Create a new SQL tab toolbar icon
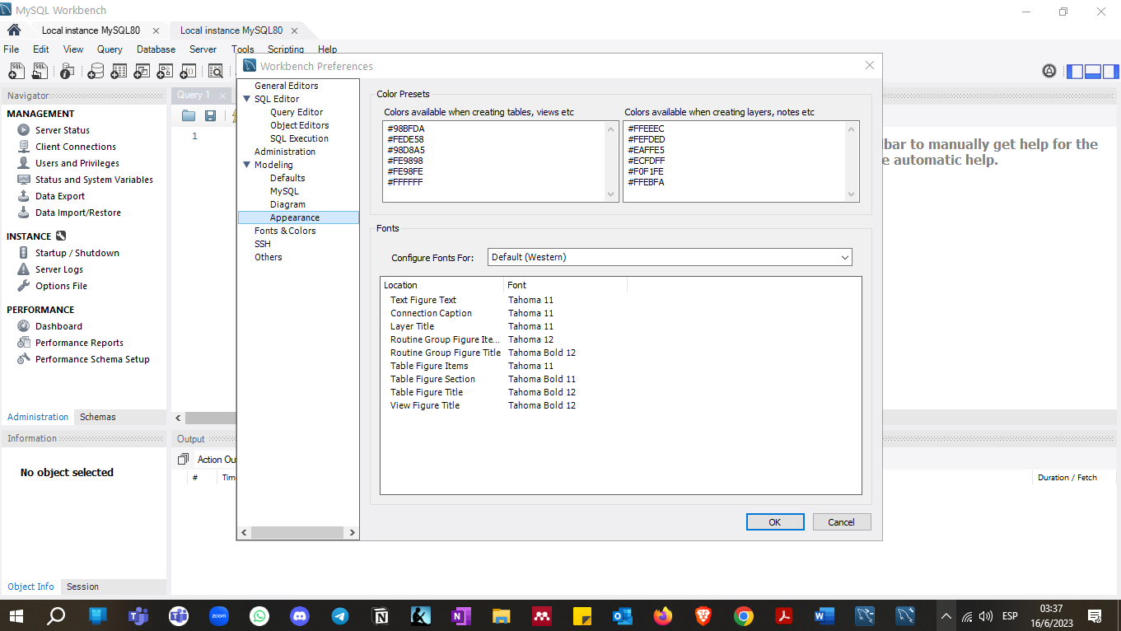Image resolution: width=1121 pixels, height=631 pixels. point(16,71)
